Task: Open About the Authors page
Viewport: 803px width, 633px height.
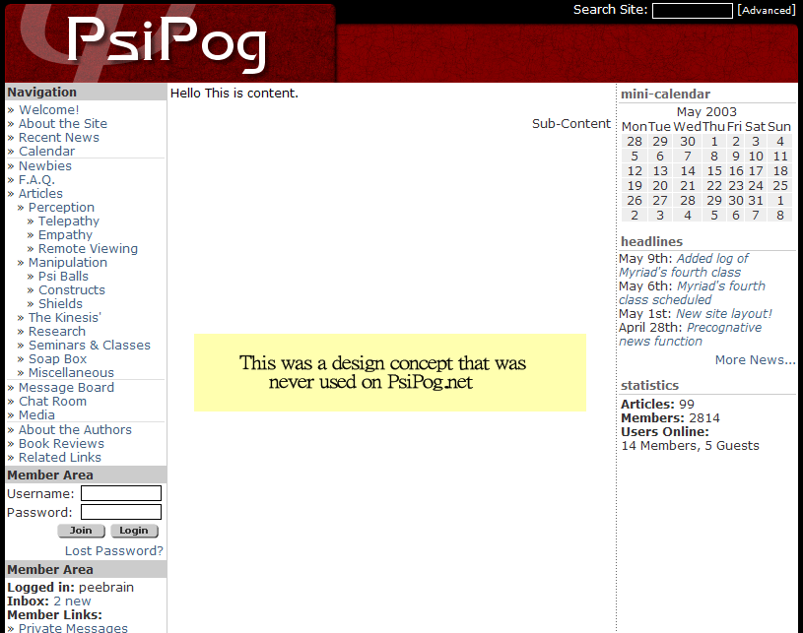Action: [x=75, y=430]
